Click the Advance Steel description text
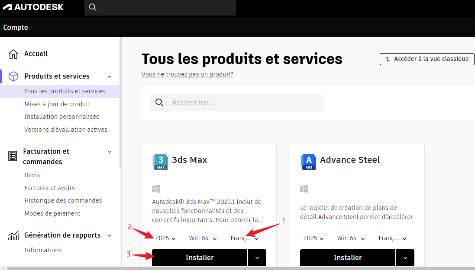This screenshot has width=475, height=270. pyautogui.click(x=356, y=213)
